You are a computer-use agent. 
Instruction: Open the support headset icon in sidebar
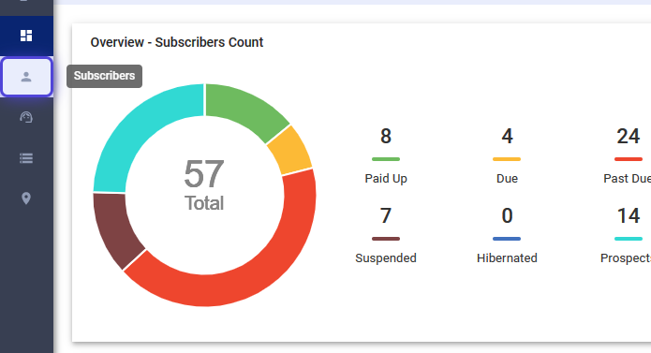coord(26,117)
